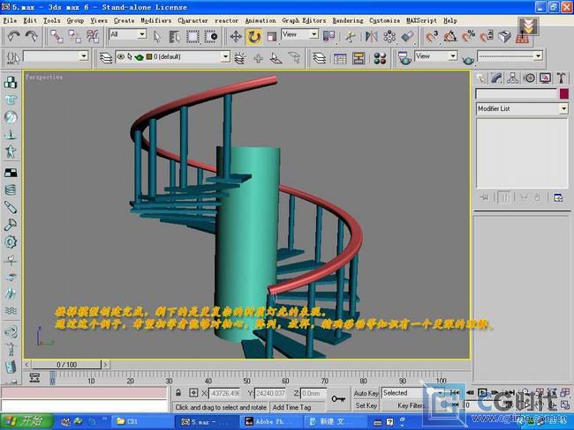Click reactor Motor gear icon
Image resolution: width=574 pixels, height=430 pixels.
click(x=11, y=241)
